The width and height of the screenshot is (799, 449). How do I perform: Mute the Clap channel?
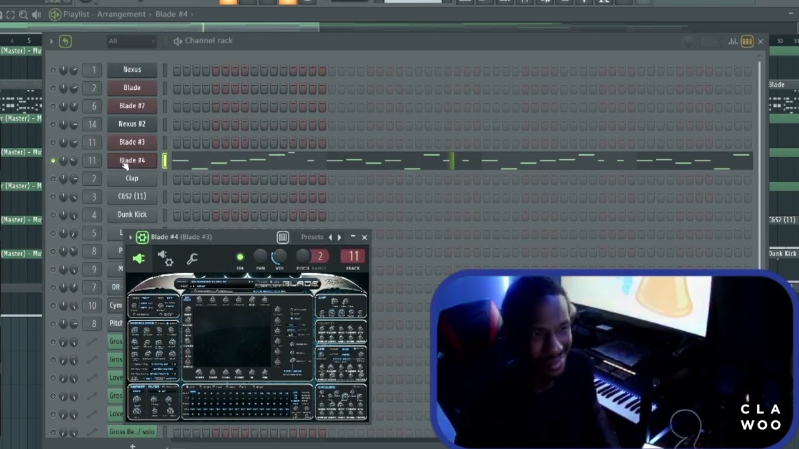[53, 179]
